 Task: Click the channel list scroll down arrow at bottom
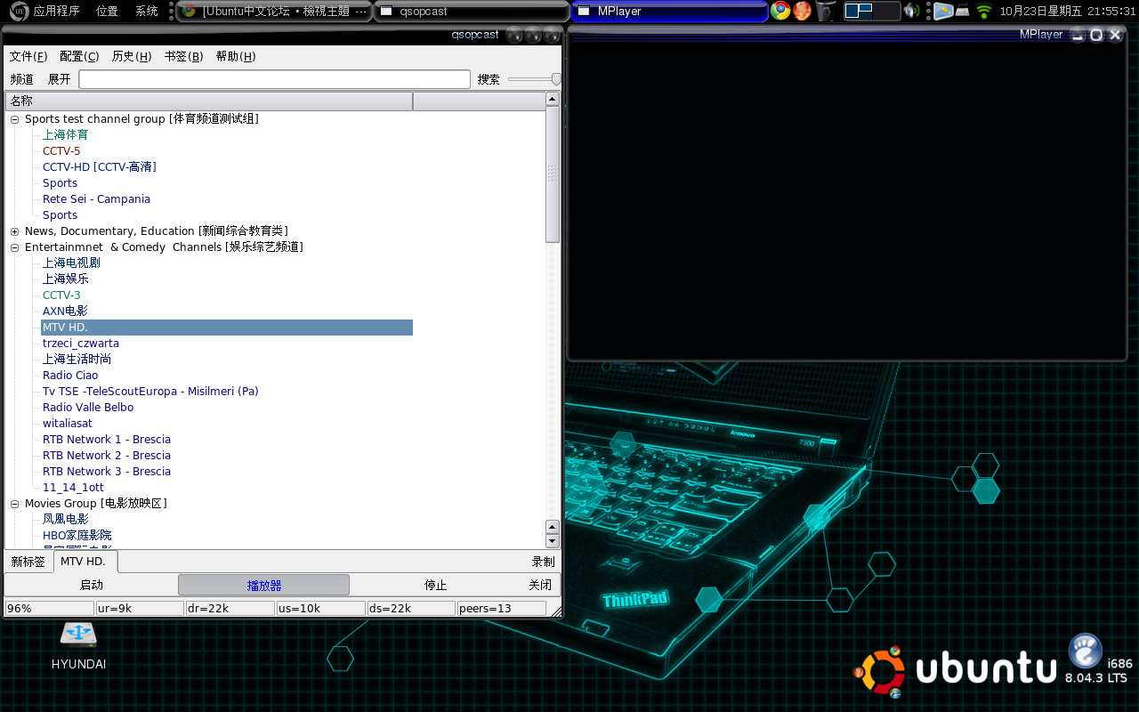pos(553,541)
